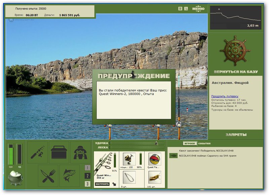Open the knife and fork food icon
269x195 pixels.
48,176
